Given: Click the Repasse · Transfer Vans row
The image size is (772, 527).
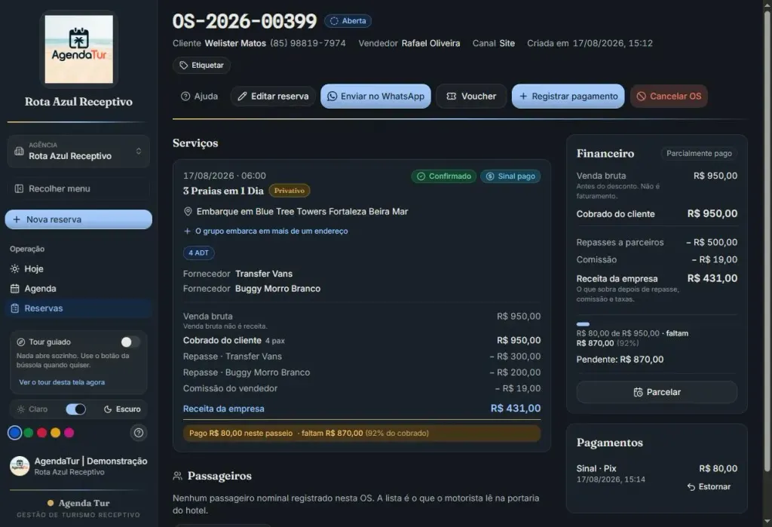Looking at the screenshot, I should pyautogui.click(x=362, y=356).
